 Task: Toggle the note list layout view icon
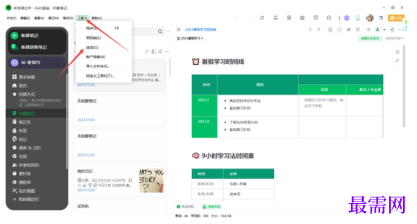click(153, 51)
